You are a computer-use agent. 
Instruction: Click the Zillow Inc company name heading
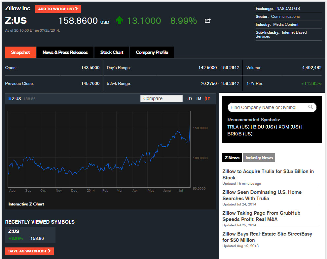[x=18, y=8]
